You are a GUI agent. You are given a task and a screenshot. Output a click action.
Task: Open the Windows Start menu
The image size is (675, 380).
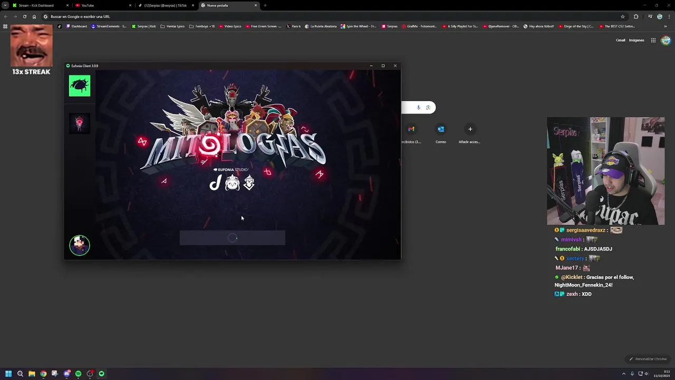pyautogui.click(x=8, y=374)
